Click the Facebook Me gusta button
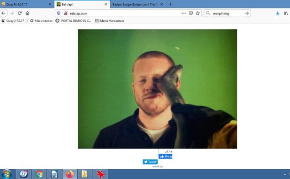Screen dimensions: 290x179 tap(165, 156)
